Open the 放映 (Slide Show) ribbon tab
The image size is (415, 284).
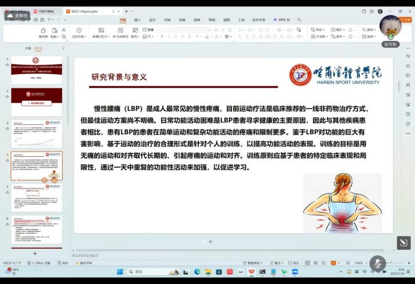(196, 20)
